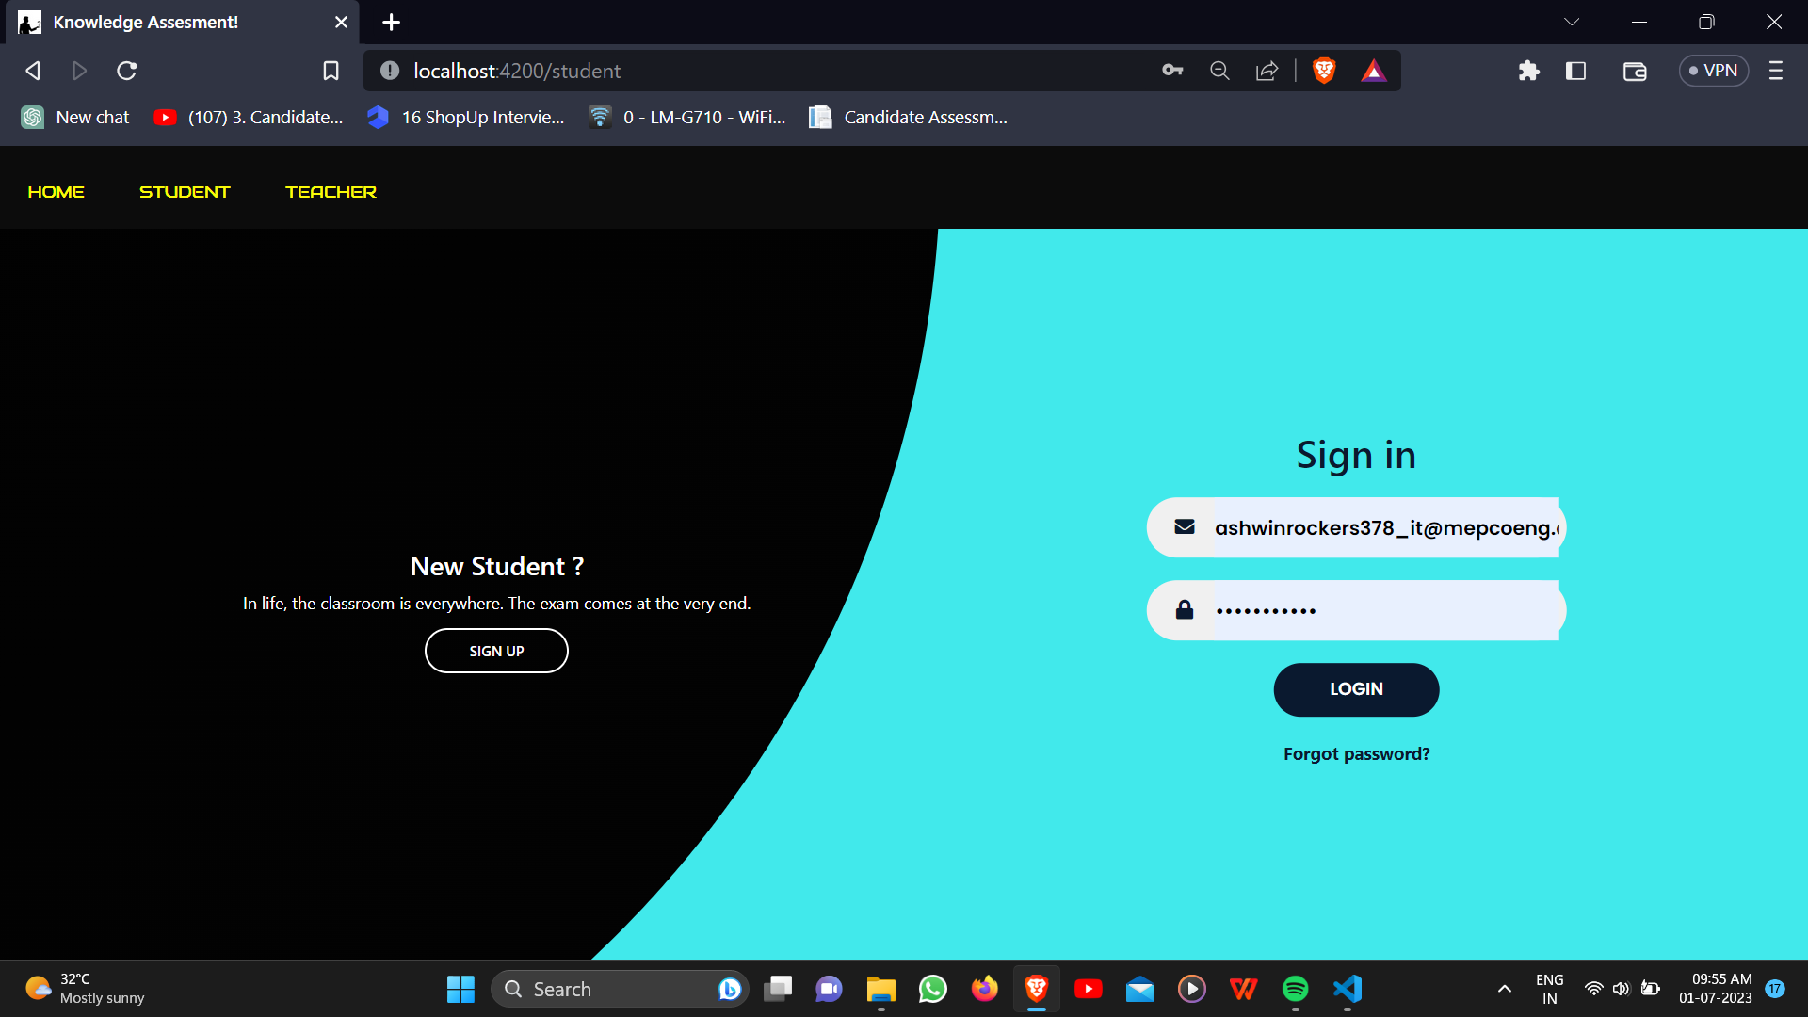Image resolution: width=1808 pixels, height=1017 pixels.
Task: Enable the Brave VPN
Action: tap(1712, 71)
